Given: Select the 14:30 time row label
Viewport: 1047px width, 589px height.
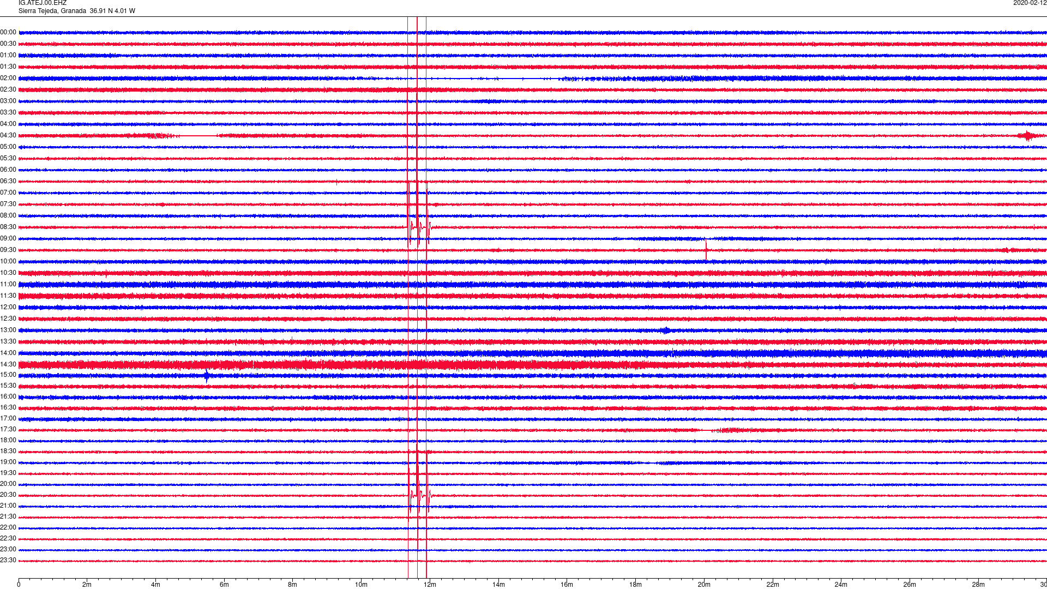Looking at the screenshot, I should click(x=8, y=364).
